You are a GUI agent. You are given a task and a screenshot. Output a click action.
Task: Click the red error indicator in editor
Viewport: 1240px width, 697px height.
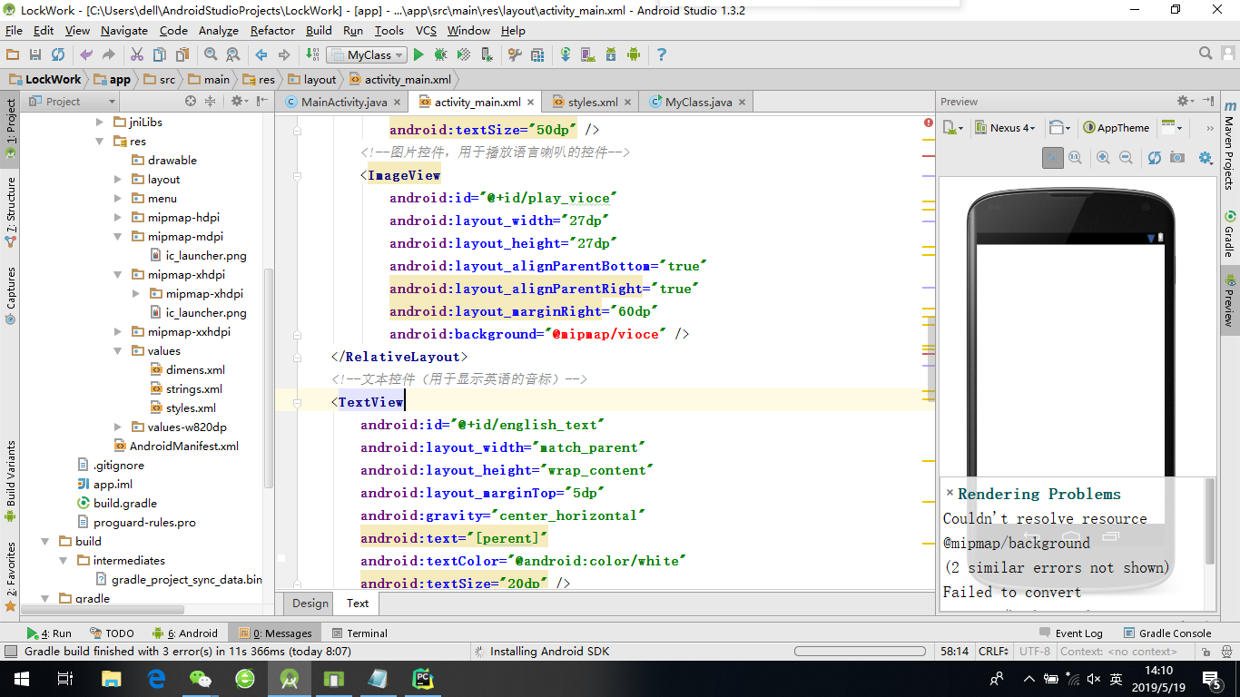click(x=929, y=122)
